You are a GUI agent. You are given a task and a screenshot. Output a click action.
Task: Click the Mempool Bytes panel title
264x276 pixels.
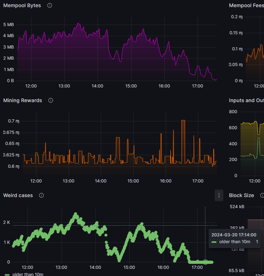point(22,5)
